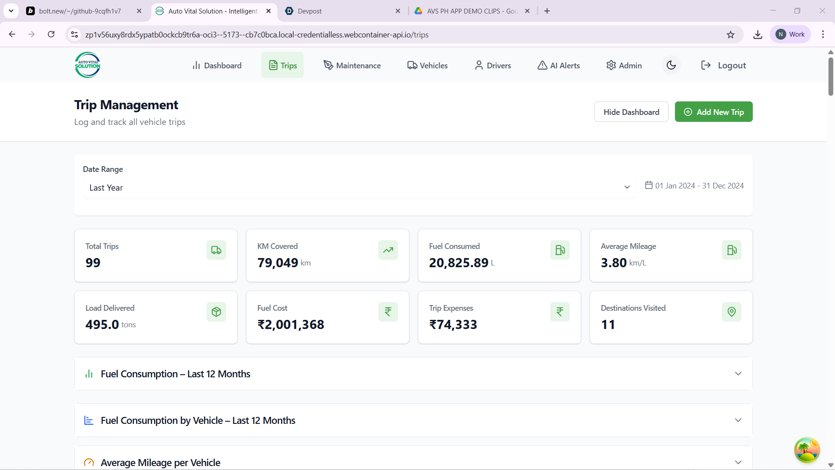
Task: Log out of the application
Action: click(724, 65)
